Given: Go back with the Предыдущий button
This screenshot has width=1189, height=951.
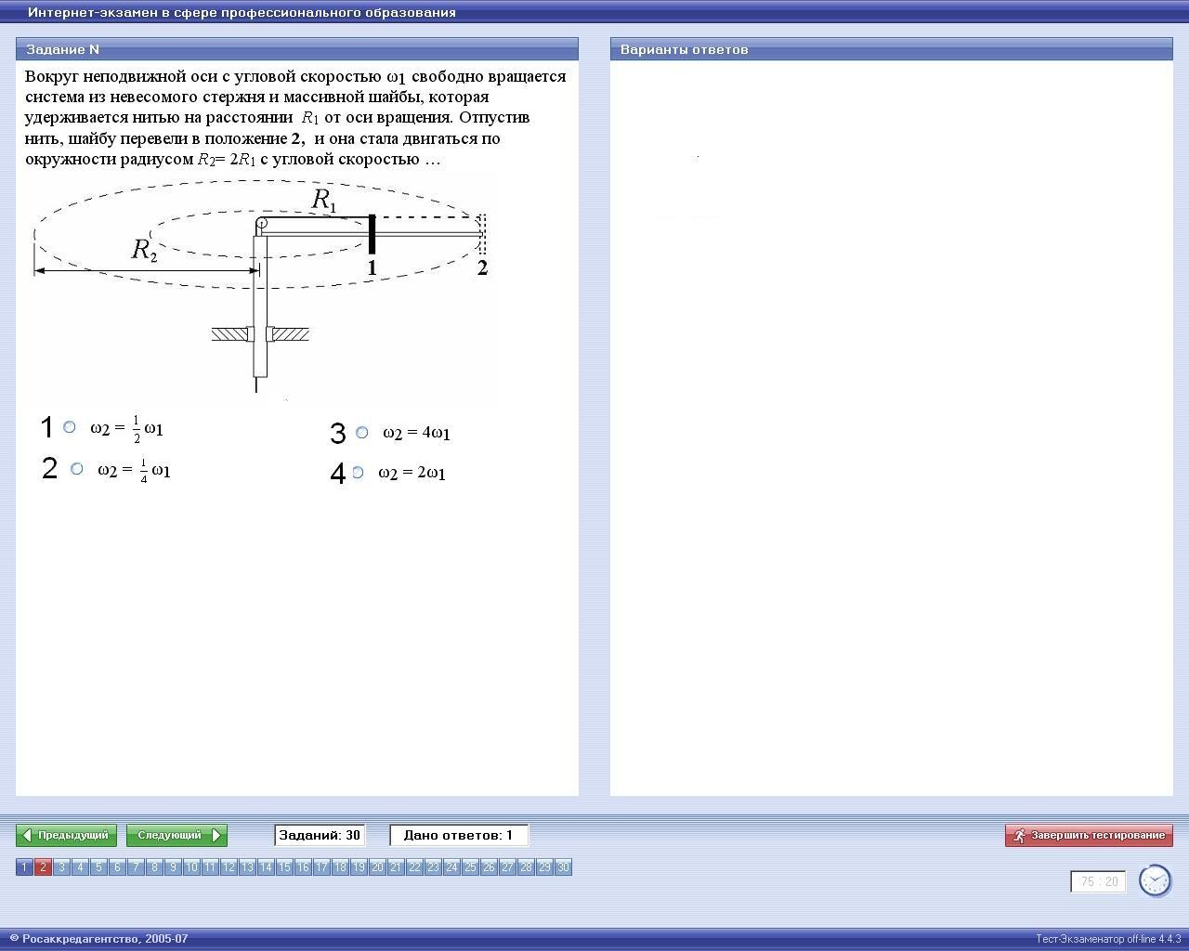Looking at the screenshot, I should (66, 835).
